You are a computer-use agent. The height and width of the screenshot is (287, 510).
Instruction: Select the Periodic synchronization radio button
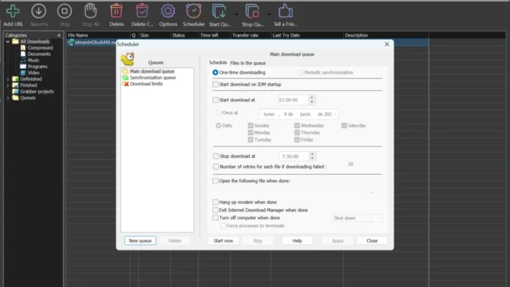coord(300,73)
